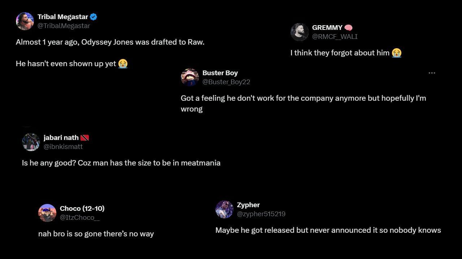Click the Choco (12-10) display name
This screenshot has width=462, height=259.
pos(82,209)
